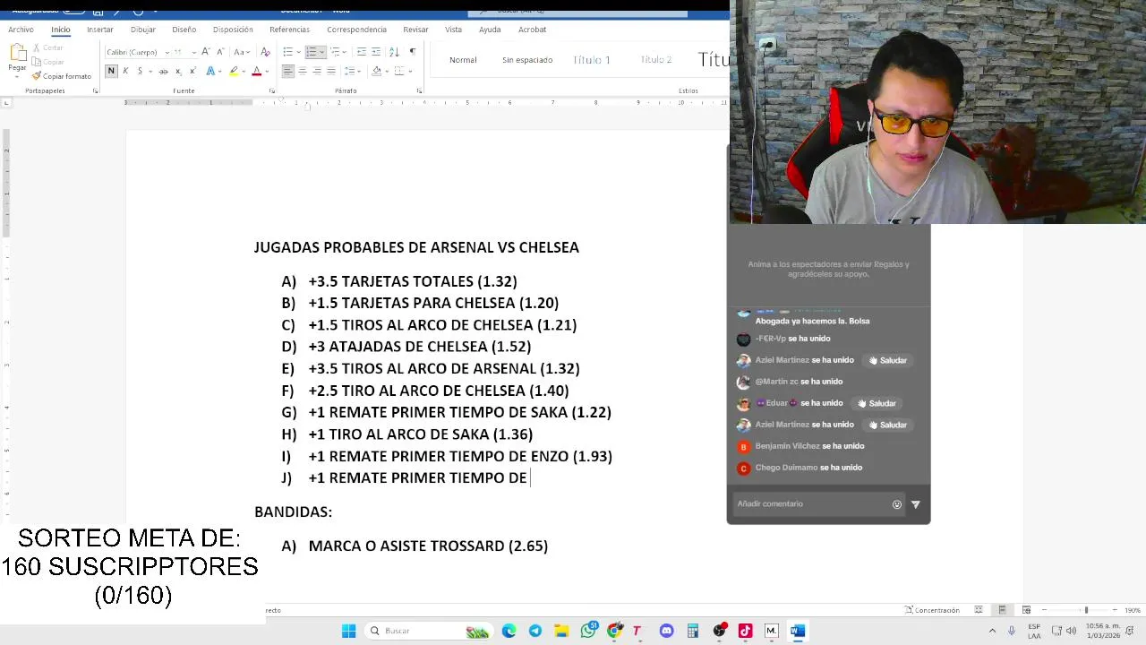Open the Archivo menu
1146x645 pixels.
[21, 30]
